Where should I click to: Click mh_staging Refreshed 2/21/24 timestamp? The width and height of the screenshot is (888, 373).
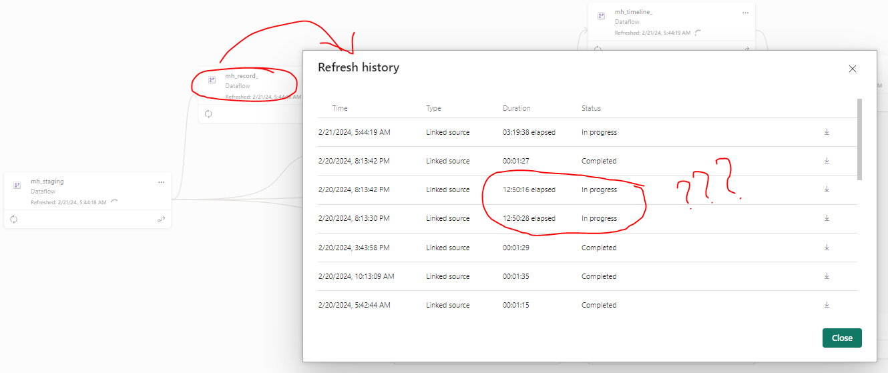click(x=69, y=202)
